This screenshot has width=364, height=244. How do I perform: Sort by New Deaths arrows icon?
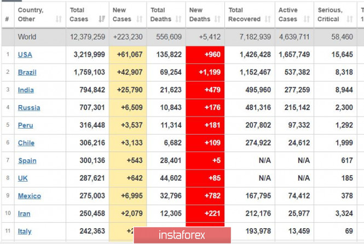[217, 19]
